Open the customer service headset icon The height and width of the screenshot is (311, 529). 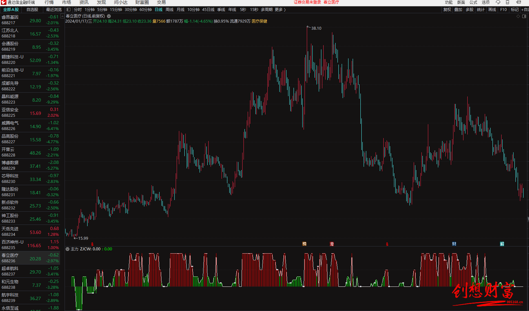tap(498, 2)
